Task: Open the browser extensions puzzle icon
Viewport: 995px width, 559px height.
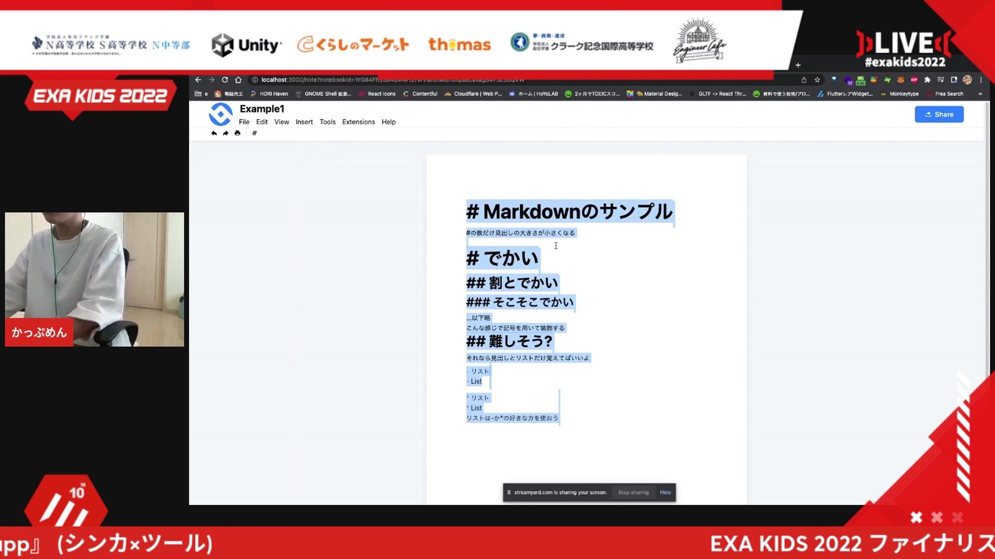Action: point(927,80)
